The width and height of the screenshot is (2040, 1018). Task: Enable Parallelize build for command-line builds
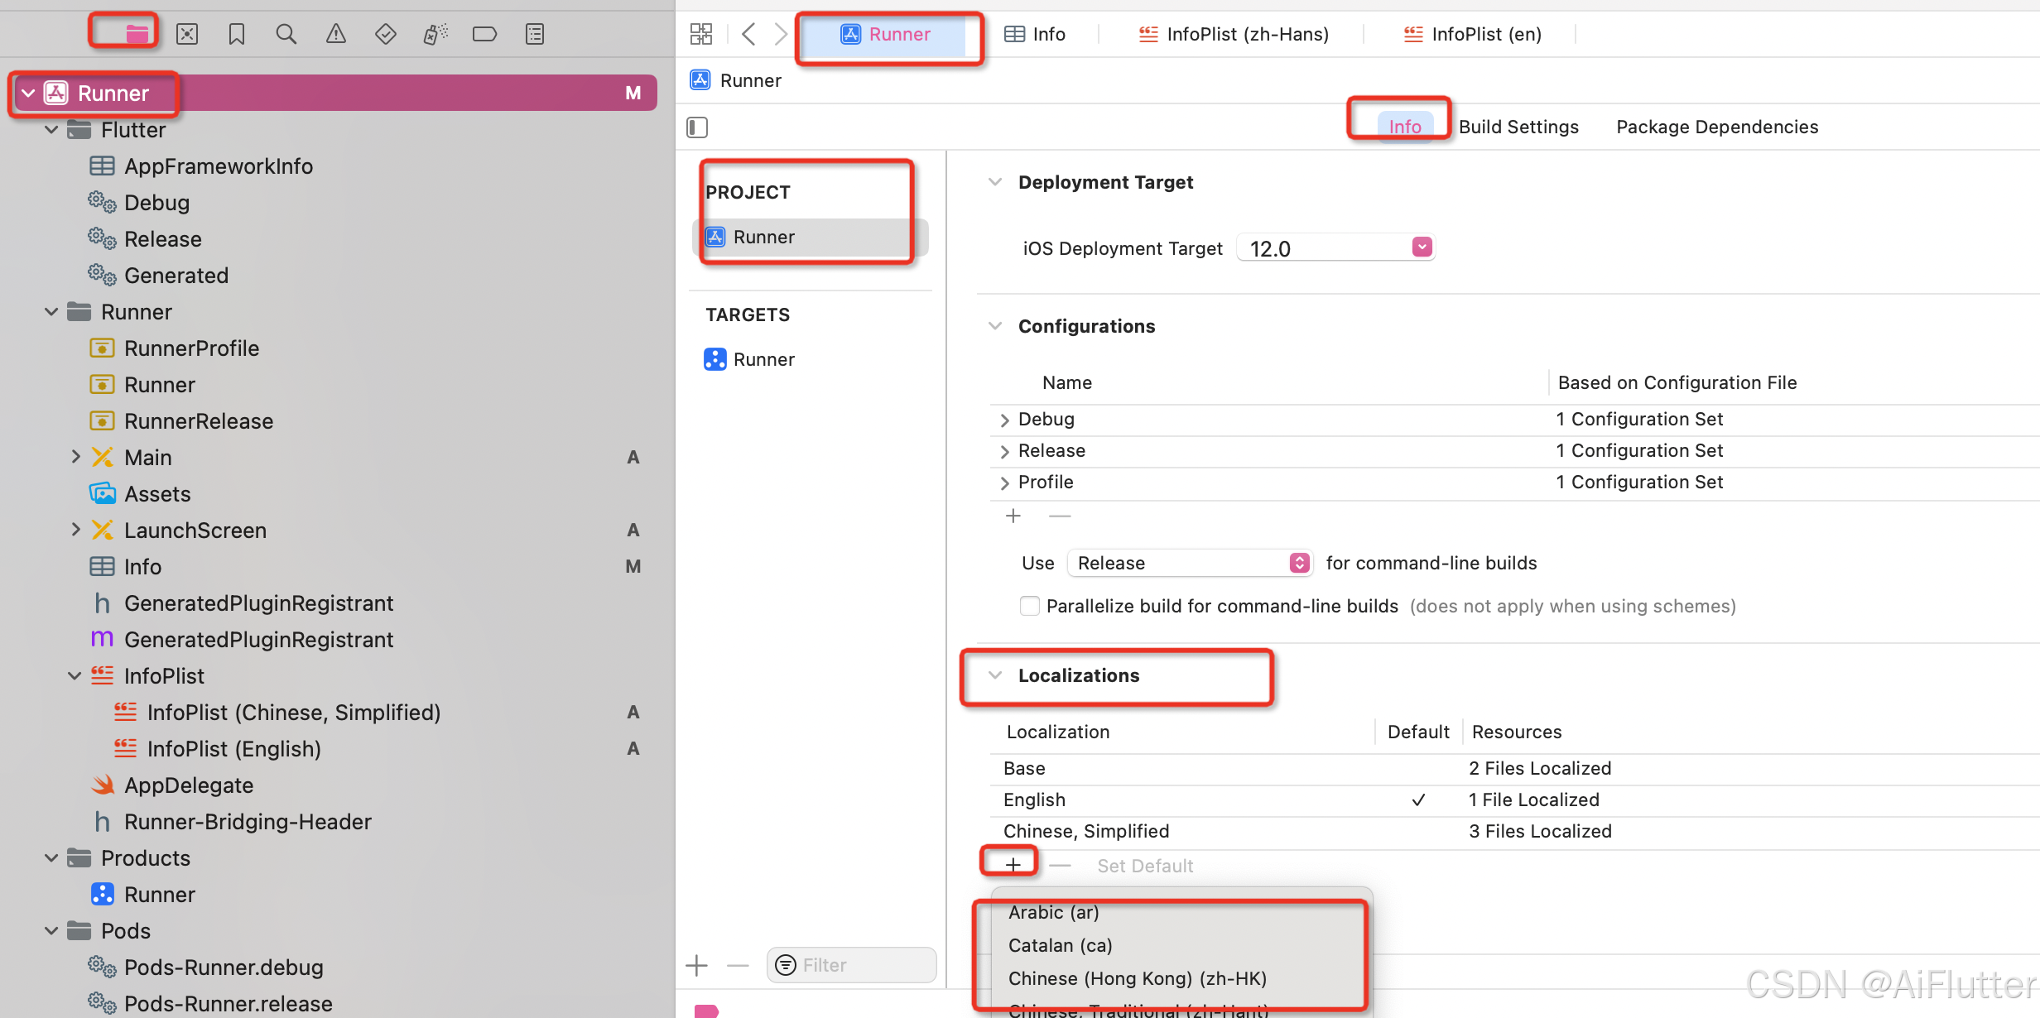[1030, 606]
